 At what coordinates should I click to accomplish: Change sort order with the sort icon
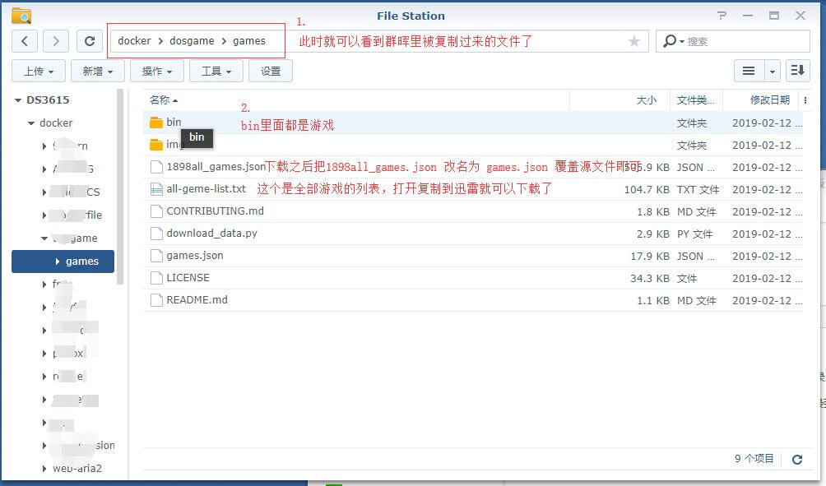tap(796, 71)
